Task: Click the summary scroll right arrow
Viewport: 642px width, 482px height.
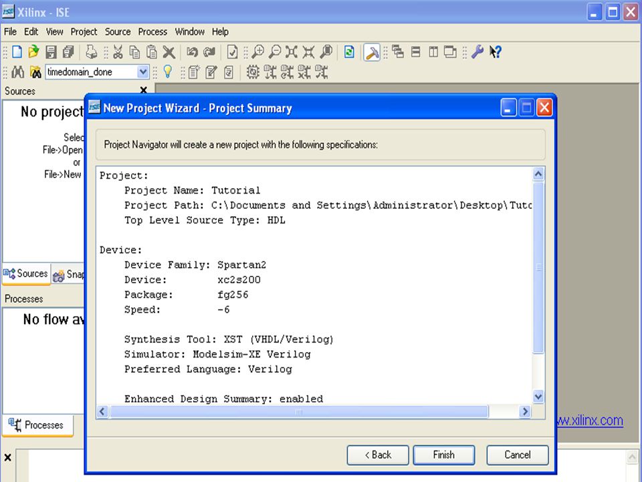Action: (x=524, y=412)
